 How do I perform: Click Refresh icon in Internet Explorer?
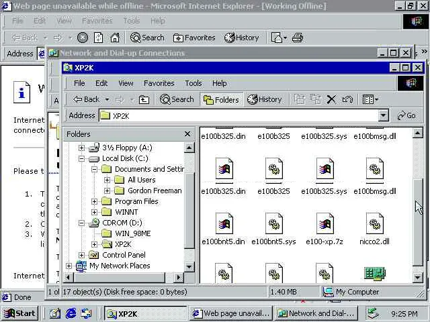99,38
